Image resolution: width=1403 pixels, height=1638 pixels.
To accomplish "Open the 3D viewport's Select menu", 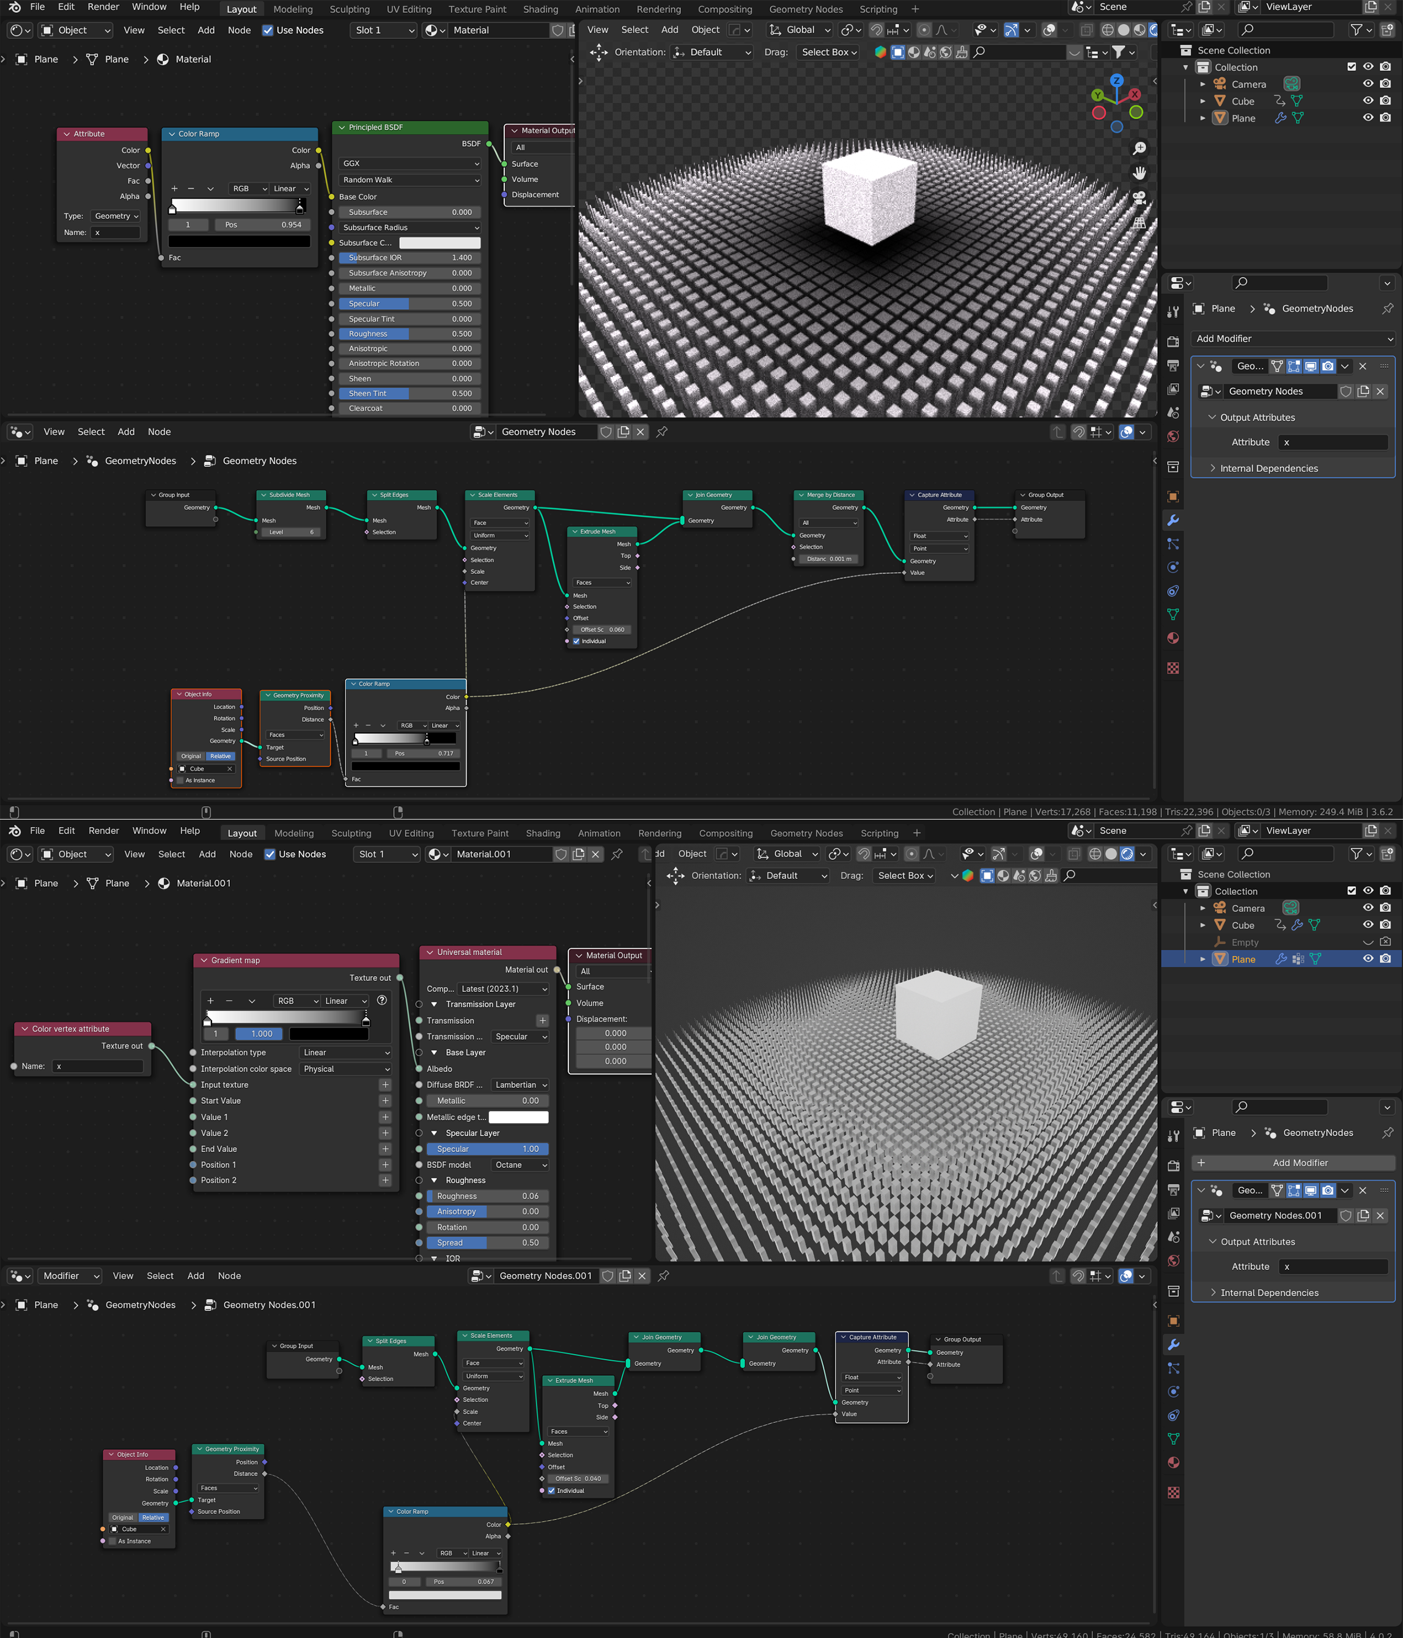I will [x=635, y=30].
